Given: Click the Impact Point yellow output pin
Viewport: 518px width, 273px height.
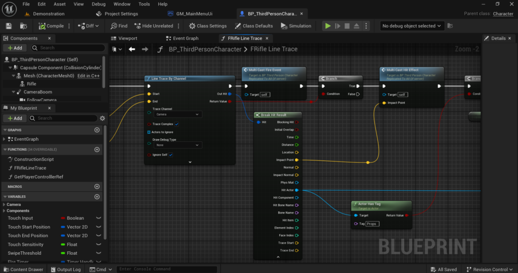Looking at the screenshot, I should coord(296,160).
